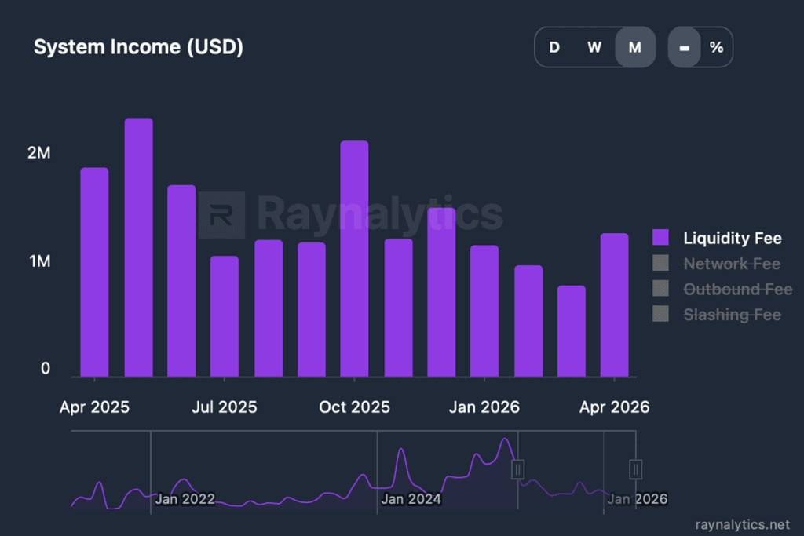Select the W weekly interval

coord(594,47)
